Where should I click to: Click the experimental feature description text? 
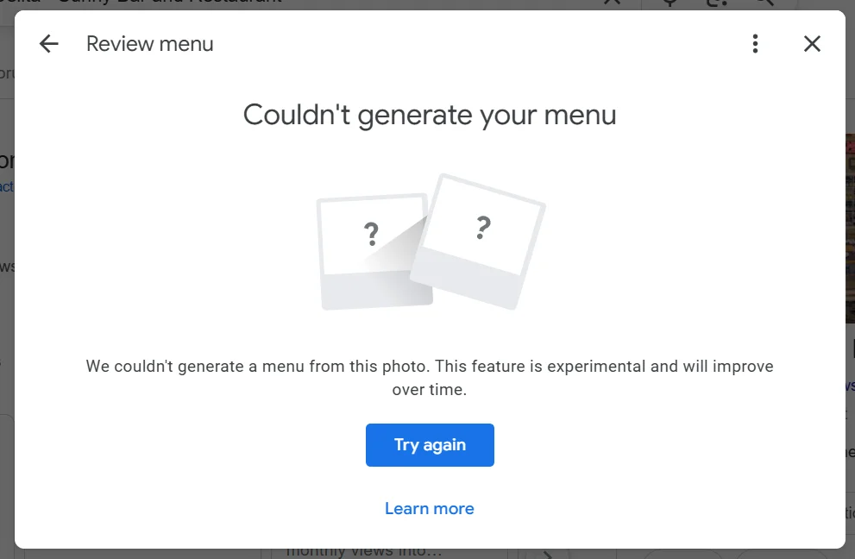[430, 377]
